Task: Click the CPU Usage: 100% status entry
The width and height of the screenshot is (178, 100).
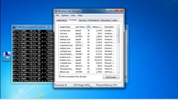Action: [81, 85]
